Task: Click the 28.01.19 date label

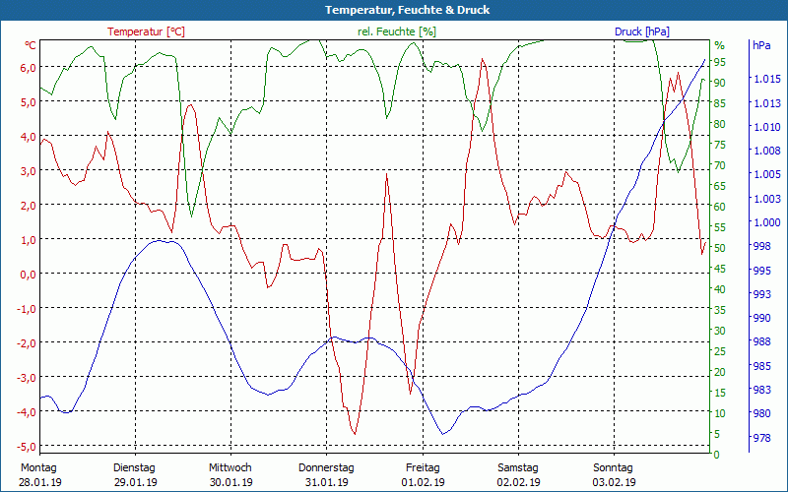Action: point(39,482)
